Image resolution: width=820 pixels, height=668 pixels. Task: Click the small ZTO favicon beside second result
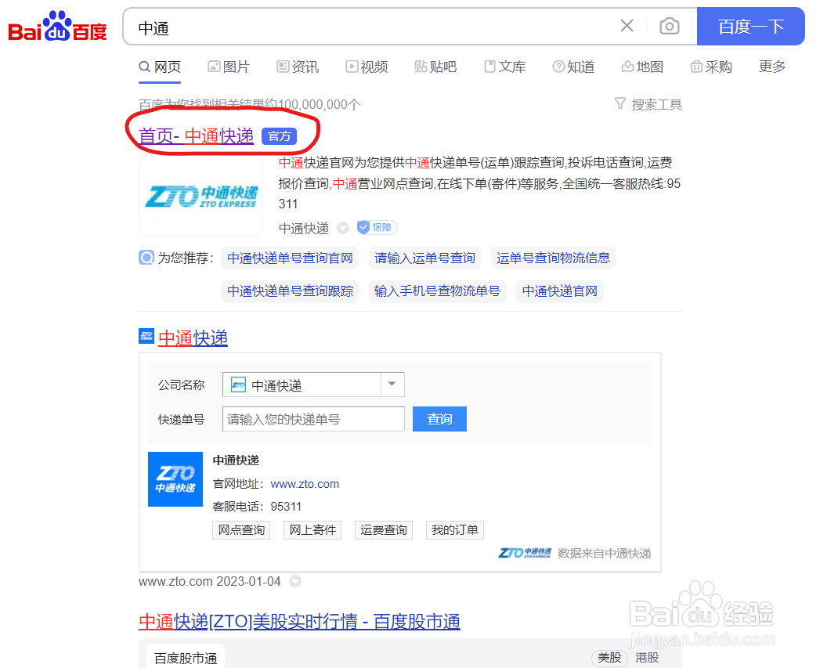146,336
